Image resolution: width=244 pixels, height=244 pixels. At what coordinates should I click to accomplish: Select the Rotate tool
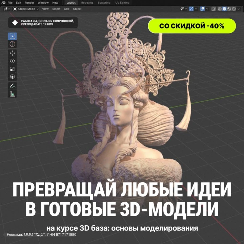pyautogui.click(x=12, y=61)
